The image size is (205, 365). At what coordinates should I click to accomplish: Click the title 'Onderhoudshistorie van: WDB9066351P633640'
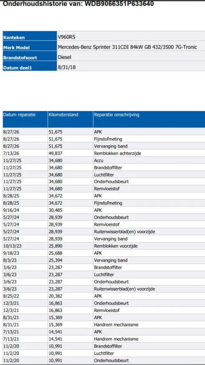pyautogui.click(x=78, y=4)
